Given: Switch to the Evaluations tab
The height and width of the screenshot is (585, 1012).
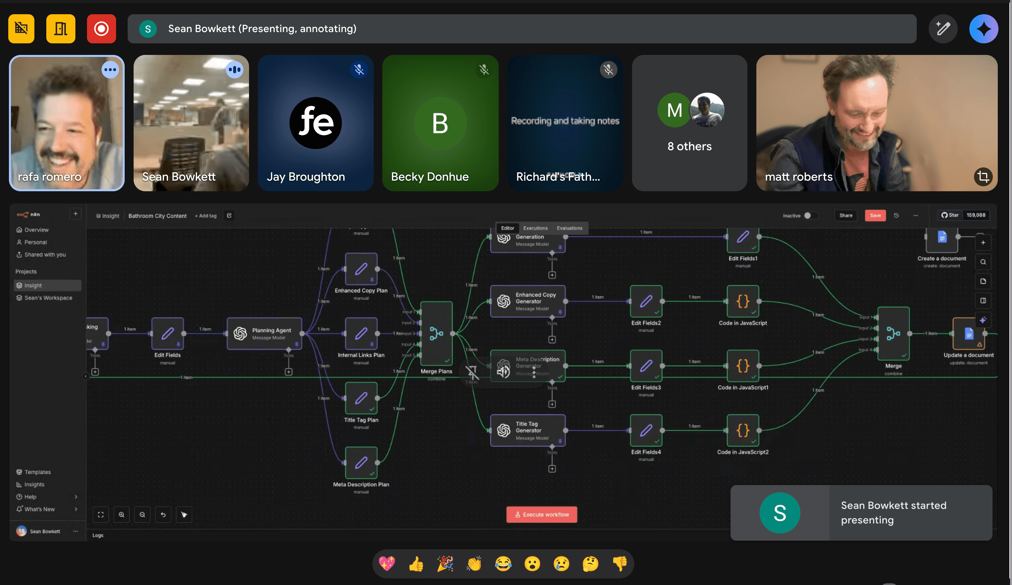Looking at the screenshot, I should pyautogui.click(x=569, y=228).
